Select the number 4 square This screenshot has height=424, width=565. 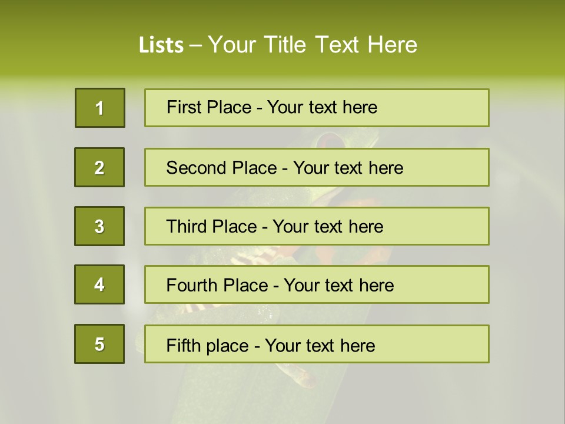pos(99,284)
